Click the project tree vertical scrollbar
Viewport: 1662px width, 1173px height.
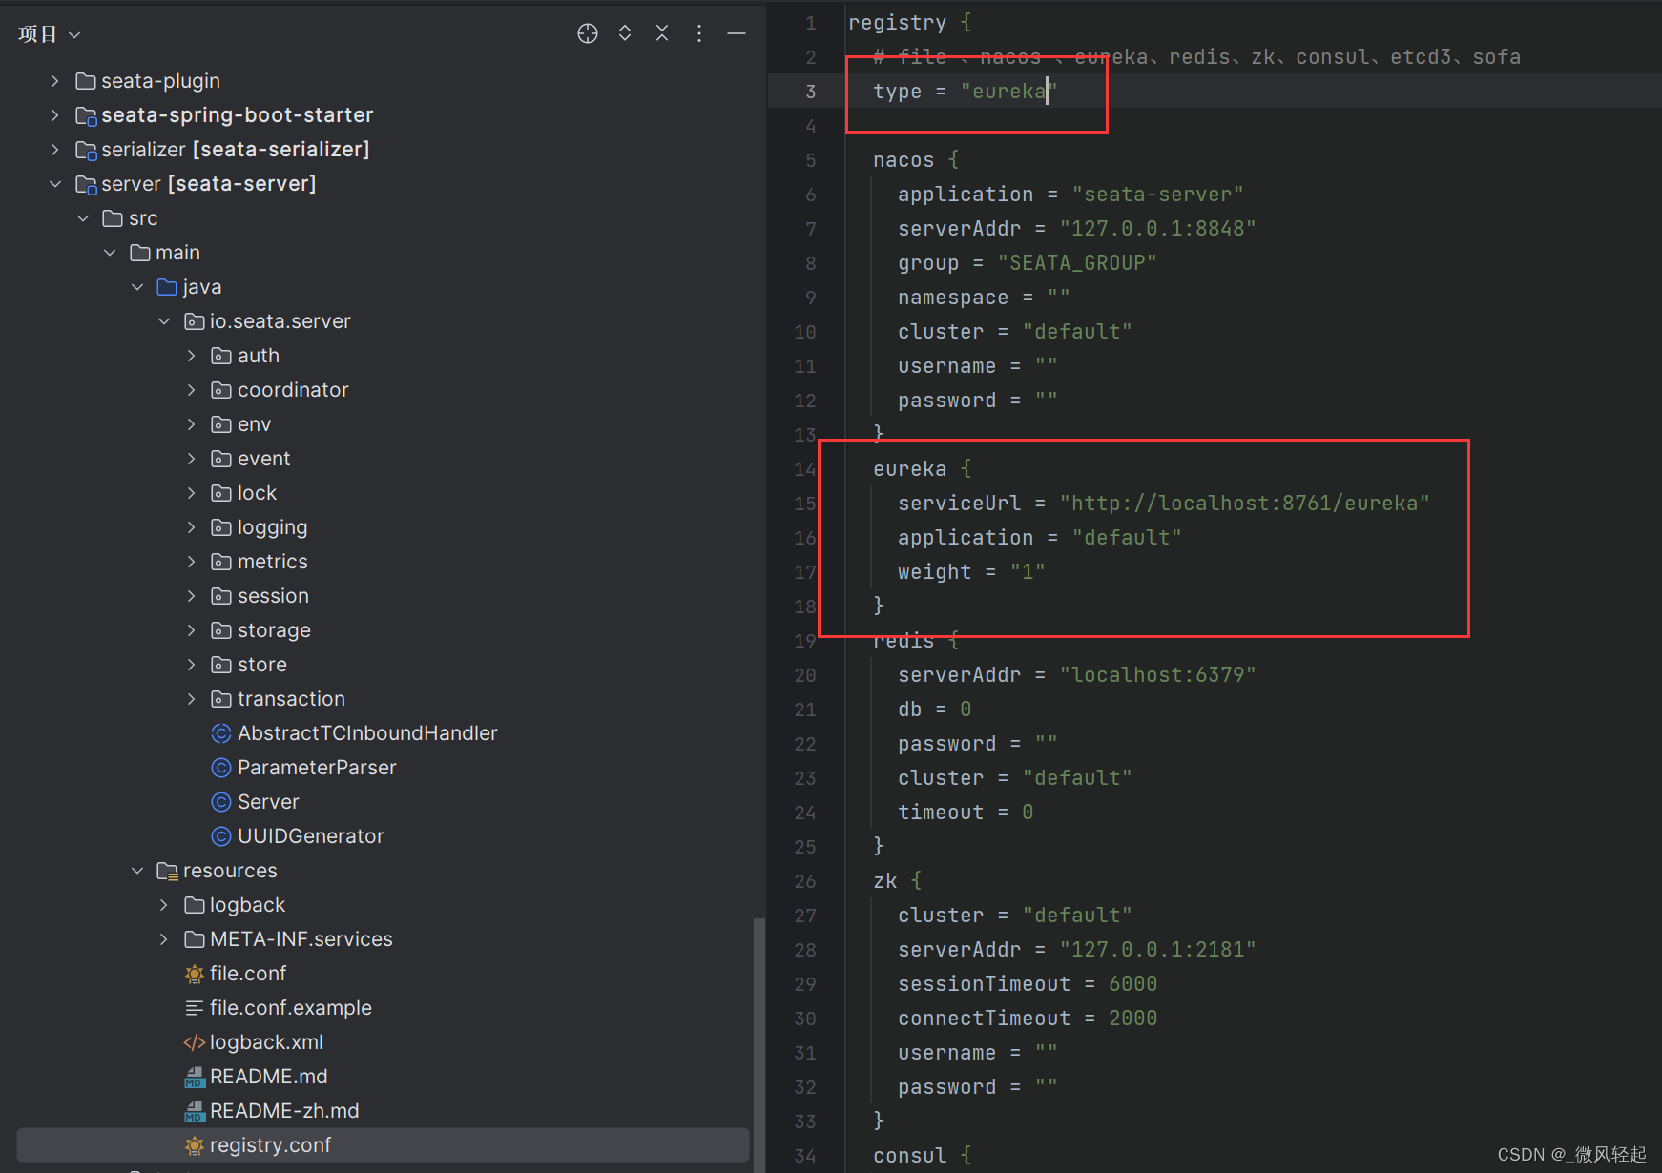point(758,1044)
